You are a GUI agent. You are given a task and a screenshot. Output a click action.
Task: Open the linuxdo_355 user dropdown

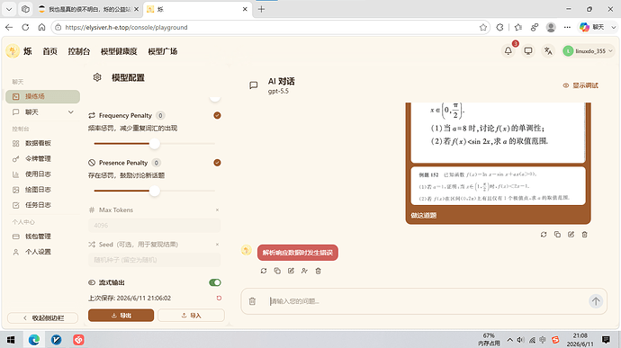coord(588,51)
